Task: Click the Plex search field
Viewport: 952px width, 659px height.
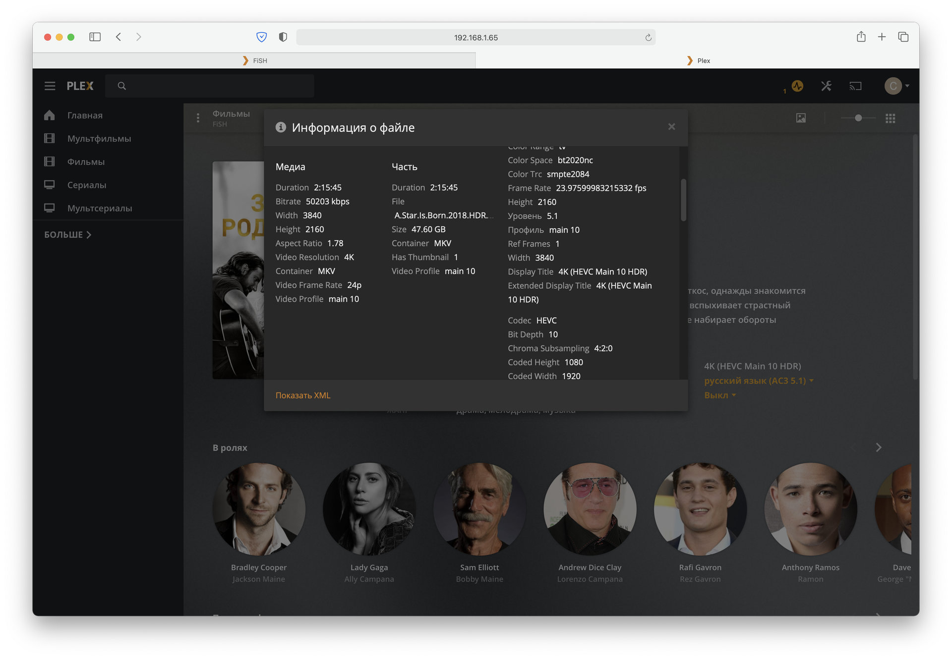Action: (209, 86)
